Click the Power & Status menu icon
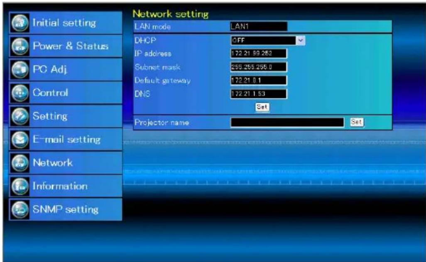426x262 pixels. click(x=20, y=46)
